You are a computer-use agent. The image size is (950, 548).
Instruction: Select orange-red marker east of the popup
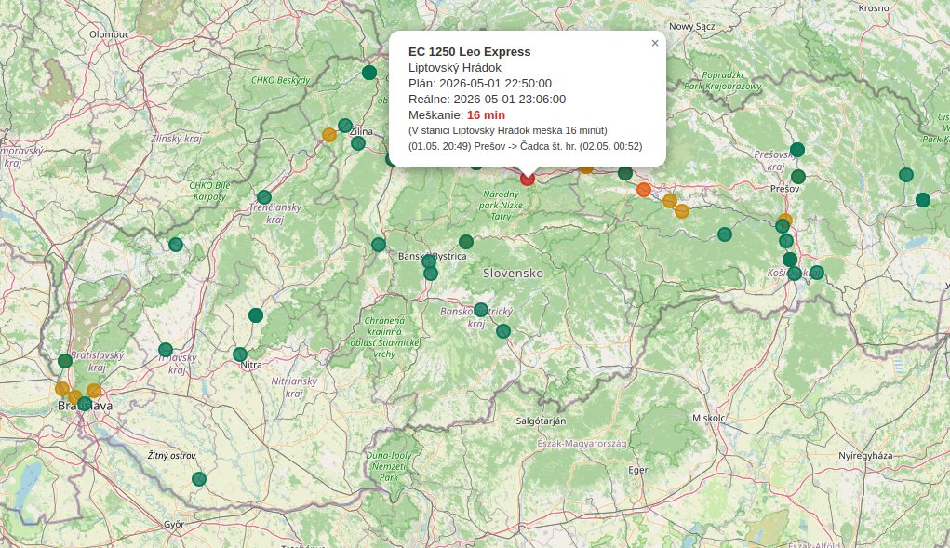[644, 190]
